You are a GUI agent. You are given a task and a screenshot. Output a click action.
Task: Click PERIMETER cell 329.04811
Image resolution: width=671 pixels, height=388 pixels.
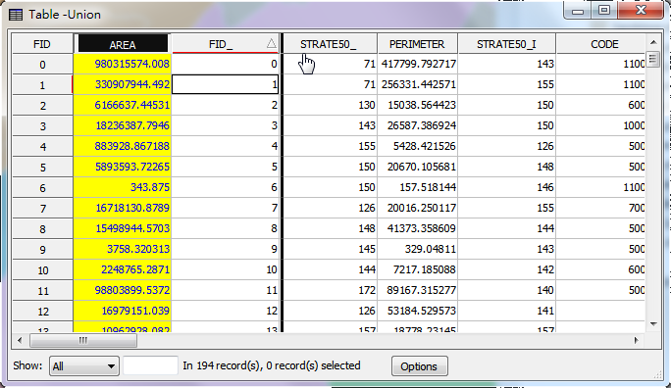coord(418,249)
